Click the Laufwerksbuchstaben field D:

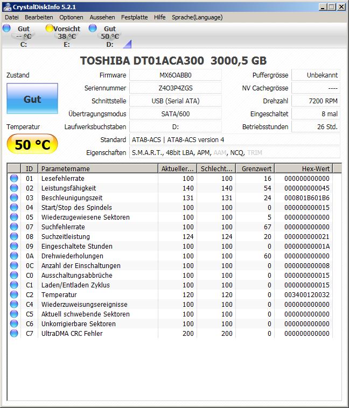pyautogui.click(x=176, y=126)
